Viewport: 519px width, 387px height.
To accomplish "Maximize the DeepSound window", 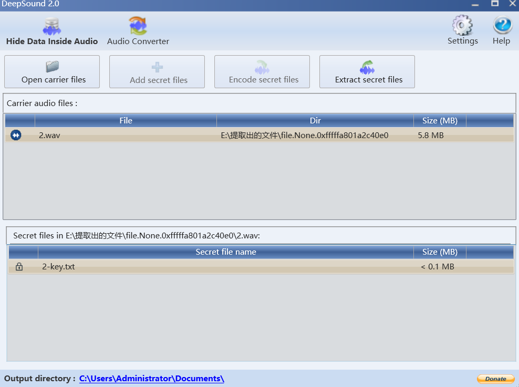I will click(x=495, y=4).
